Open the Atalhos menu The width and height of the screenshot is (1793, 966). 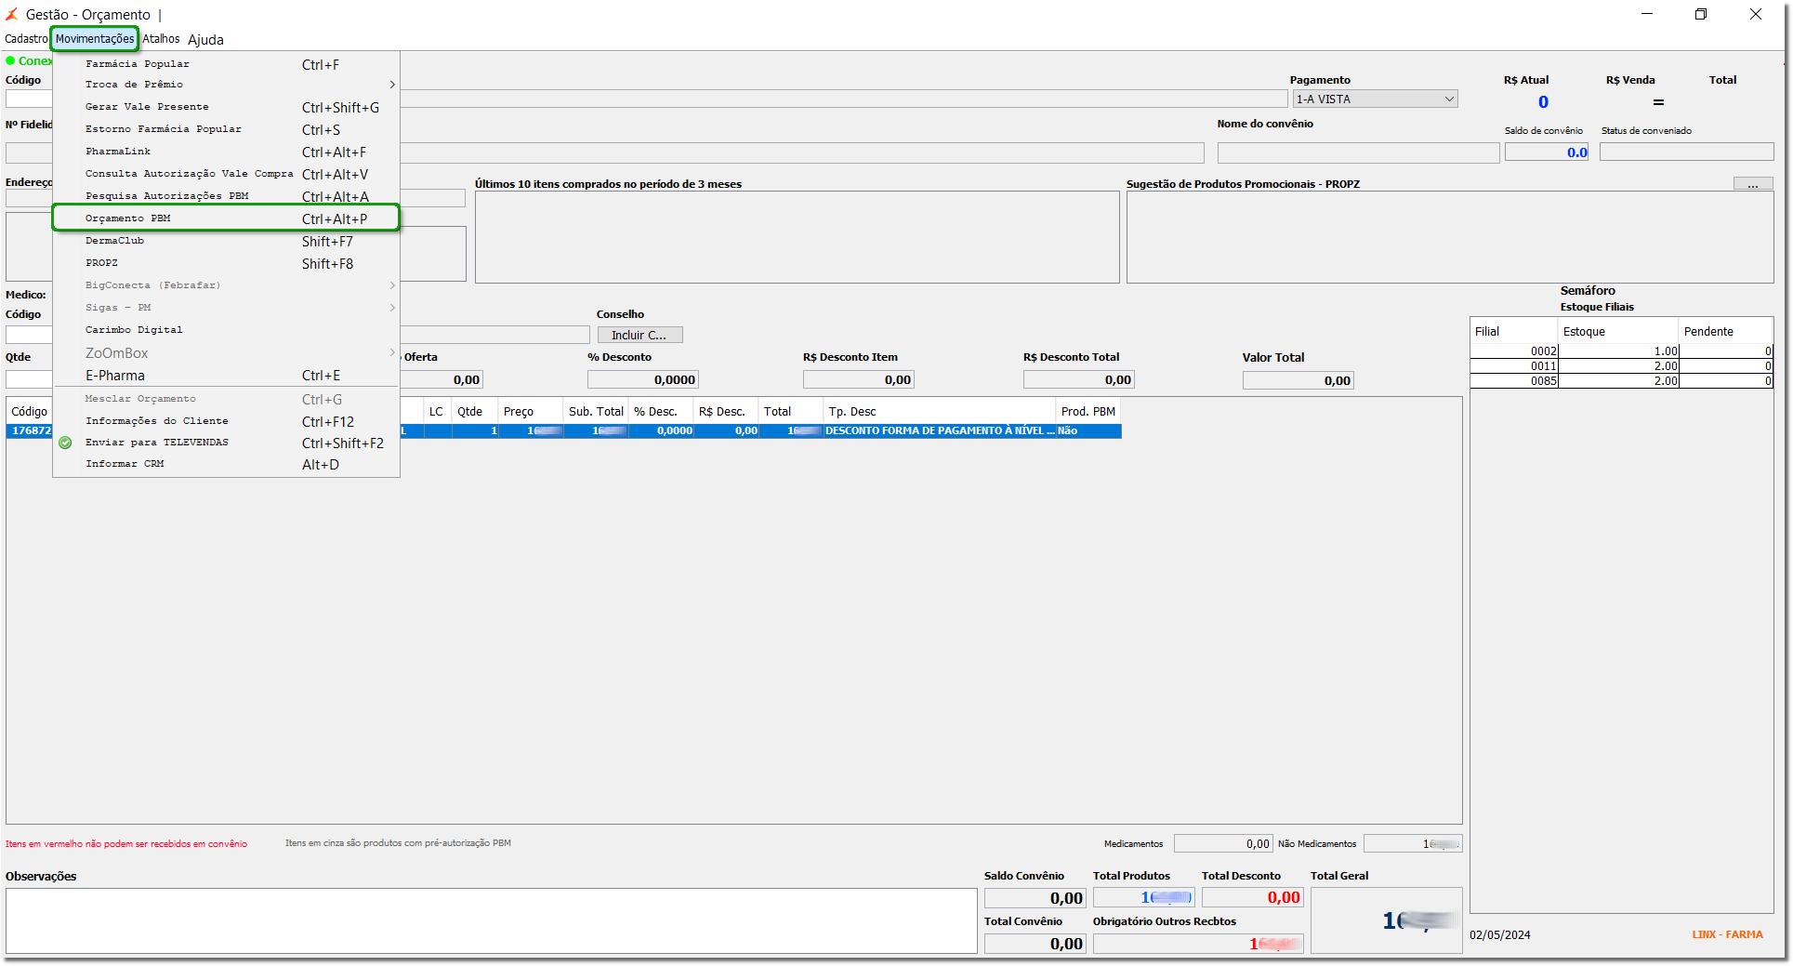161,39
